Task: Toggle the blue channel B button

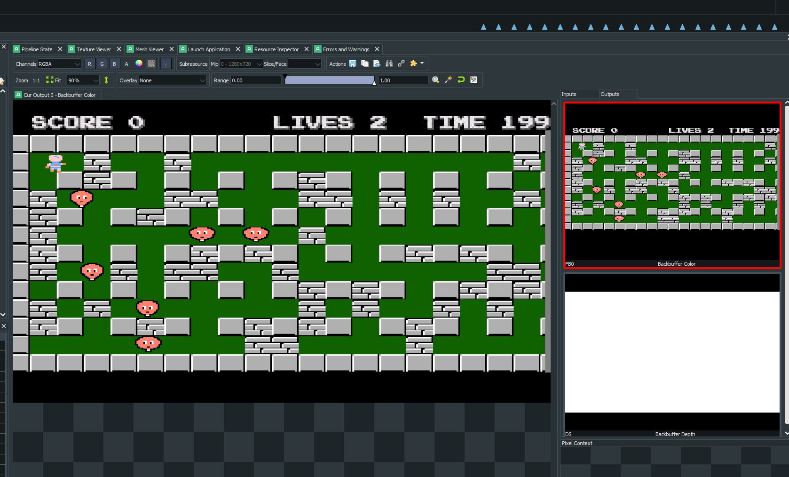Action: 114,64
